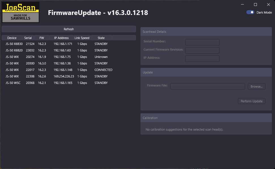Viewport: 275px width, 169px height.
Task: Click the Scanhead Details panel header
Action: click(x=206, y=32)
